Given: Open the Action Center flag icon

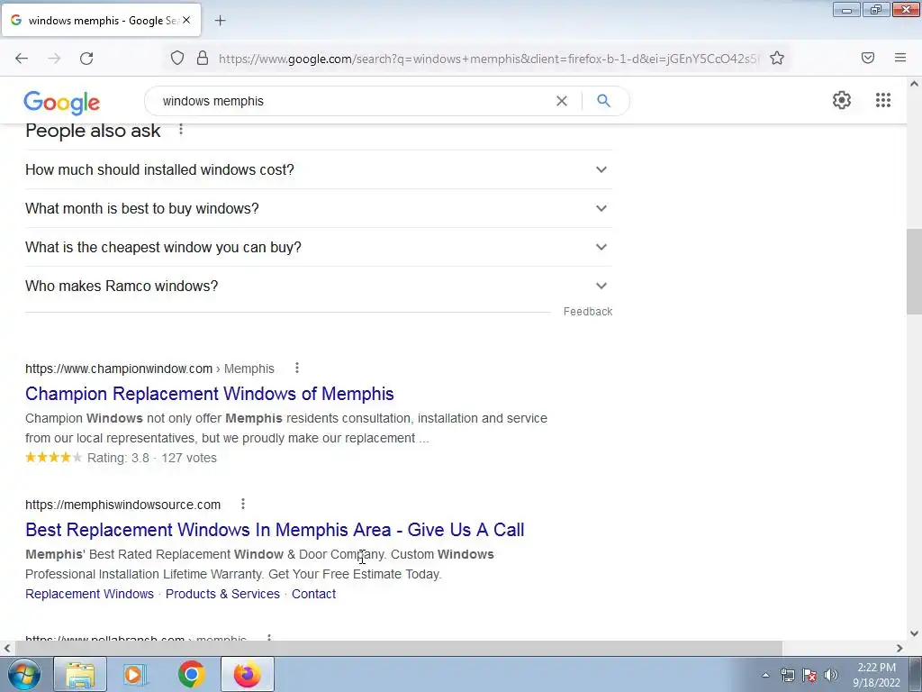Looking at the screenshot, I should coord(809,675).
